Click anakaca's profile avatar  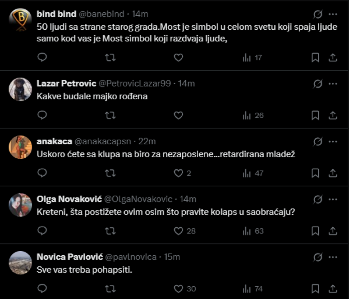click(x=20, y=147)
